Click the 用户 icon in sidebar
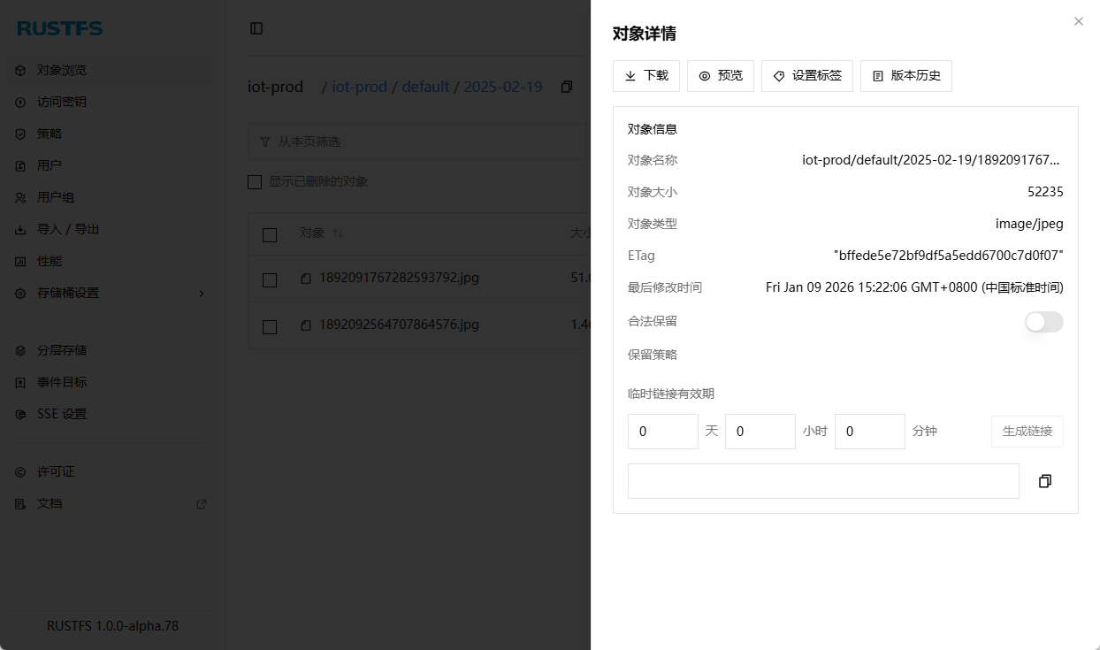 click(x=20, y=165)
